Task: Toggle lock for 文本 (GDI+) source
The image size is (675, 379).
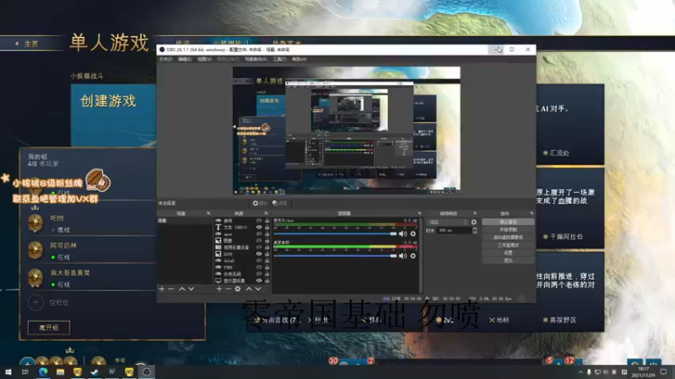Action: pyautogui.click(x=267, y=227)
